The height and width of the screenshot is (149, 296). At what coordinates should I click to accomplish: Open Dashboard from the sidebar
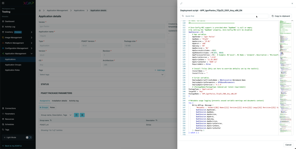tap(10, 21)
